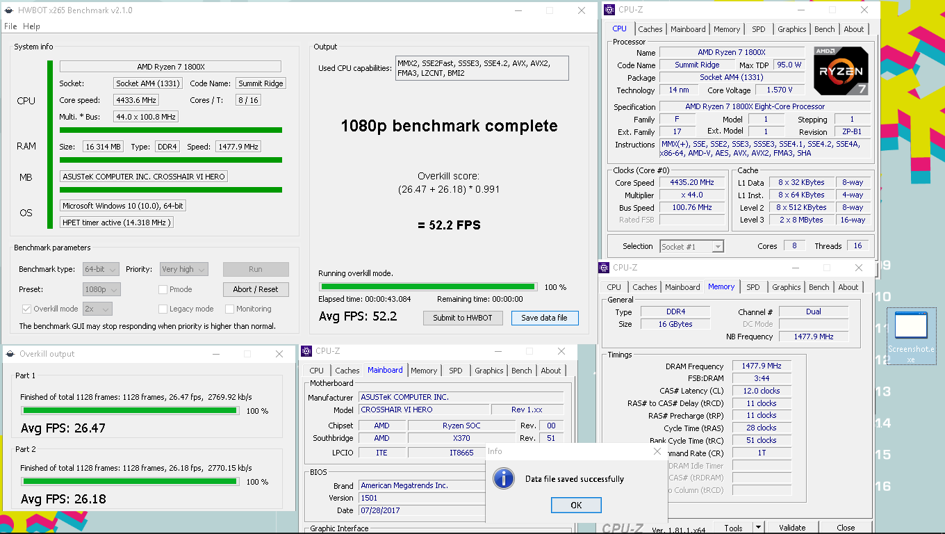
Task: Click the main benchmark progress bar at 100 %
Action: (428, 286)
